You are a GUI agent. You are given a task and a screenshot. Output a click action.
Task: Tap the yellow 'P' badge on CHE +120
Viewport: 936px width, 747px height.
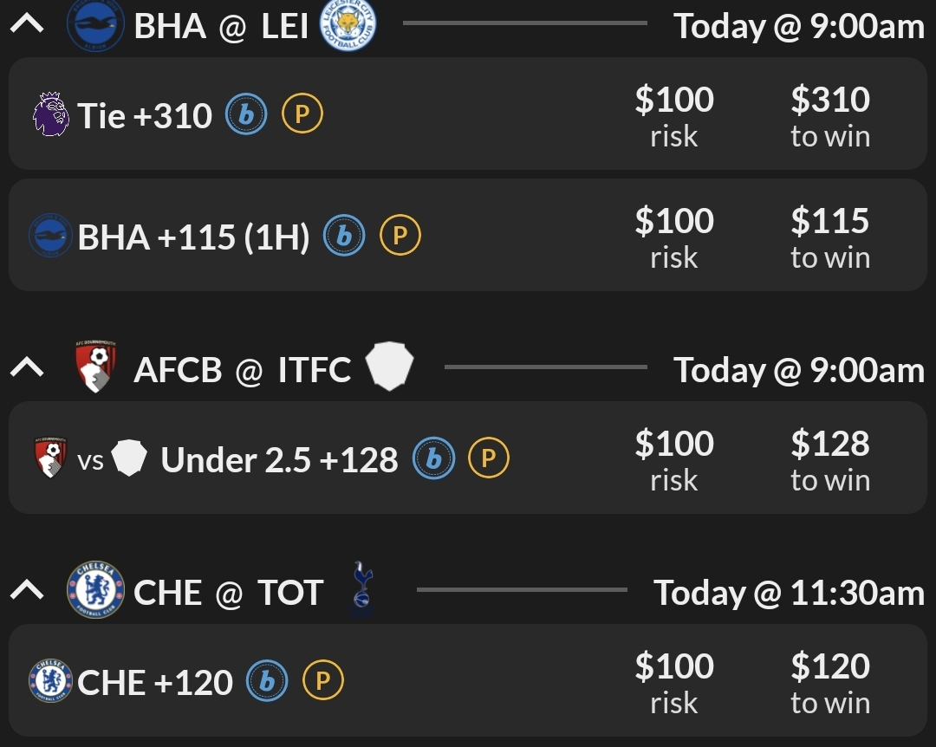coord(323,682)
